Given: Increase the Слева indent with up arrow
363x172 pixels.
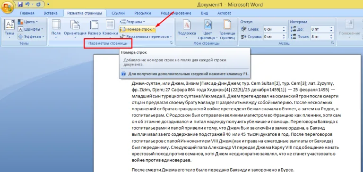Looking at the screenshot, I should point(284,28).
